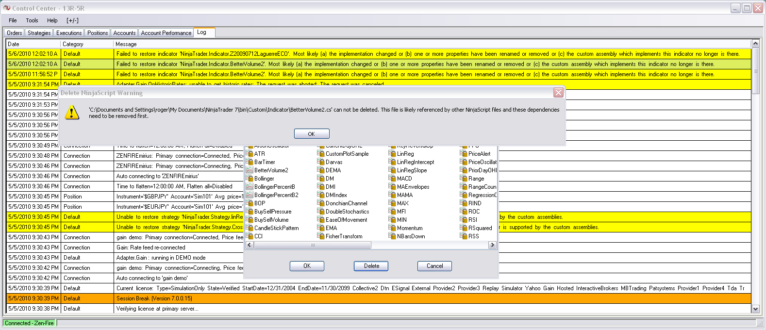Click the 'Session Break (Version 7.0.0.15)' log row
This screenshot has height=330, width=766.
(x=379, y=298)
